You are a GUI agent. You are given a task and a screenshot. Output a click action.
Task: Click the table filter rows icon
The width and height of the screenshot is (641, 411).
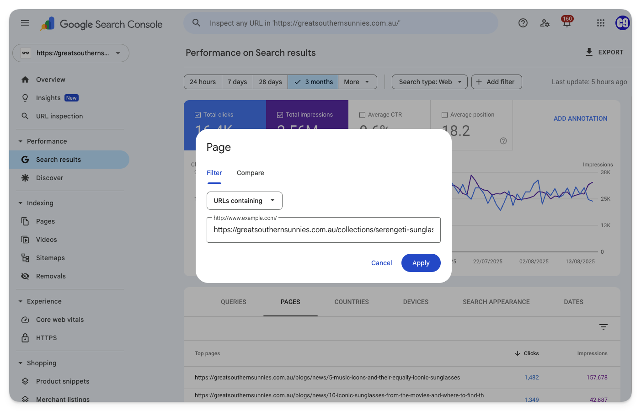pos(604,327)
